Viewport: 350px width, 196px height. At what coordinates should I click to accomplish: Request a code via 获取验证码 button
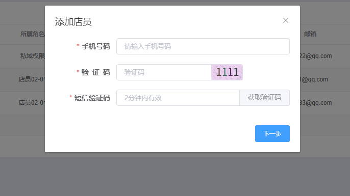(x=264, y=98)
